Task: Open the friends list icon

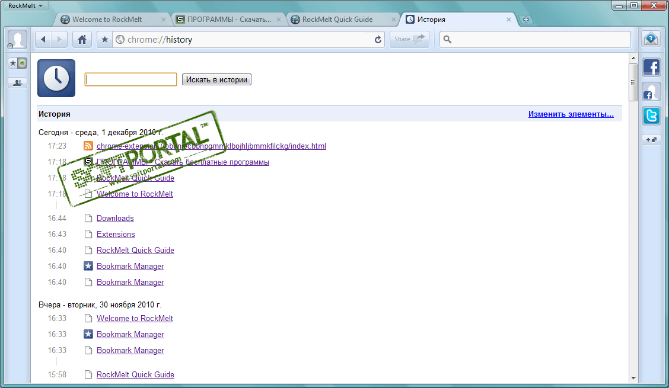Action: coord(17,83)
